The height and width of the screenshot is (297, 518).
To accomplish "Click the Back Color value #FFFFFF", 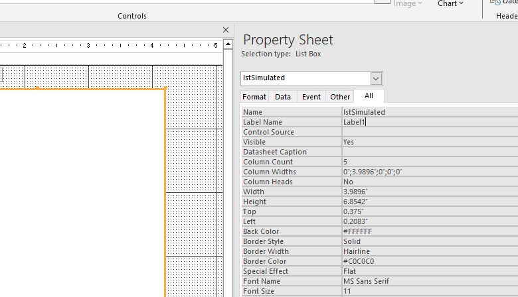I will pyautogui.click(x=430, y=231).
